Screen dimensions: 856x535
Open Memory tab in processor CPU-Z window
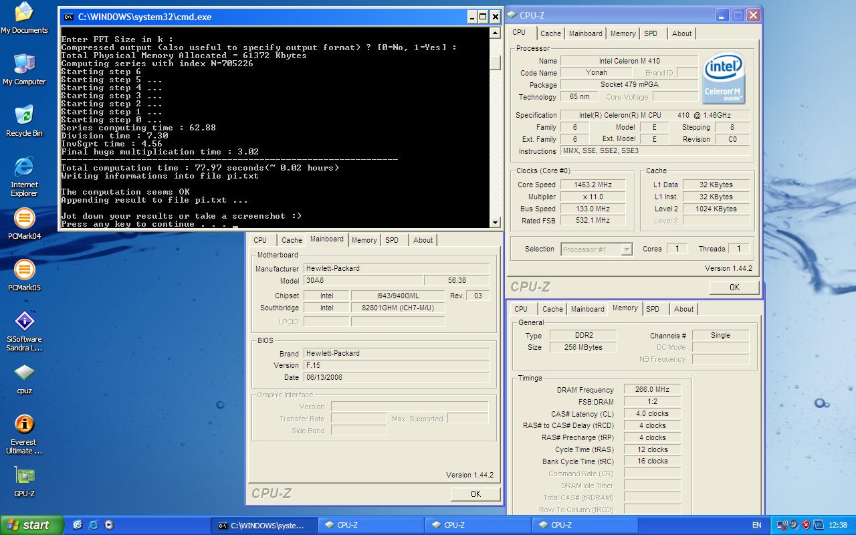pos(623,33)
